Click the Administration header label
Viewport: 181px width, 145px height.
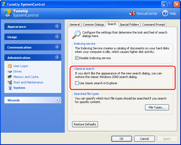point(19,58)
